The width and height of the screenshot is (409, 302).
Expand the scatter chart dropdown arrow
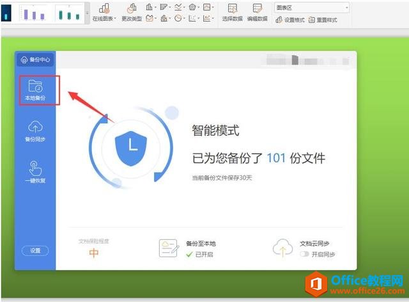tap(199, 19)
